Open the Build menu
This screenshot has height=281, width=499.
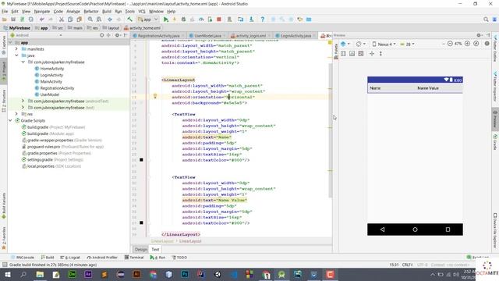tap(107, 11)
